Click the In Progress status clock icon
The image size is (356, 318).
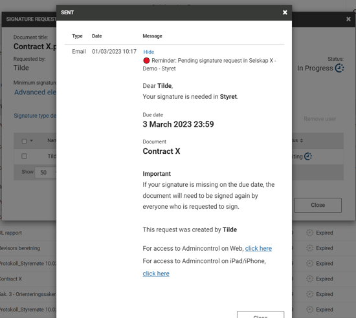[x=340, y=68]
